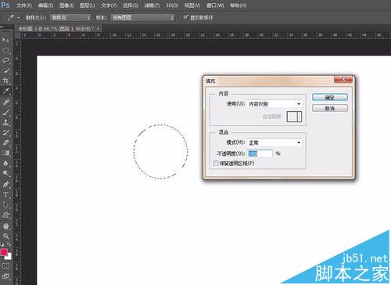391x285 pixels.
Task: Select the Eyedropper tool in the toolbox
Action: [x=5, y=91]
